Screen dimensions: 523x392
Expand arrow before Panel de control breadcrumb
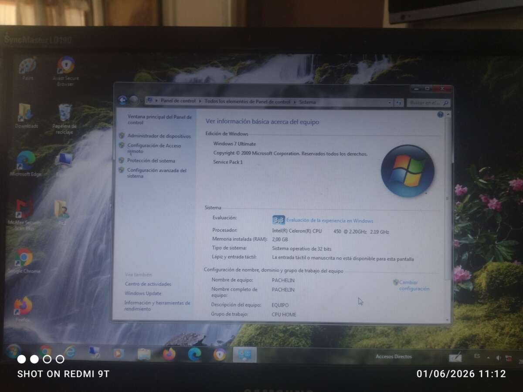pyautogui.click(x=156, y=101)
